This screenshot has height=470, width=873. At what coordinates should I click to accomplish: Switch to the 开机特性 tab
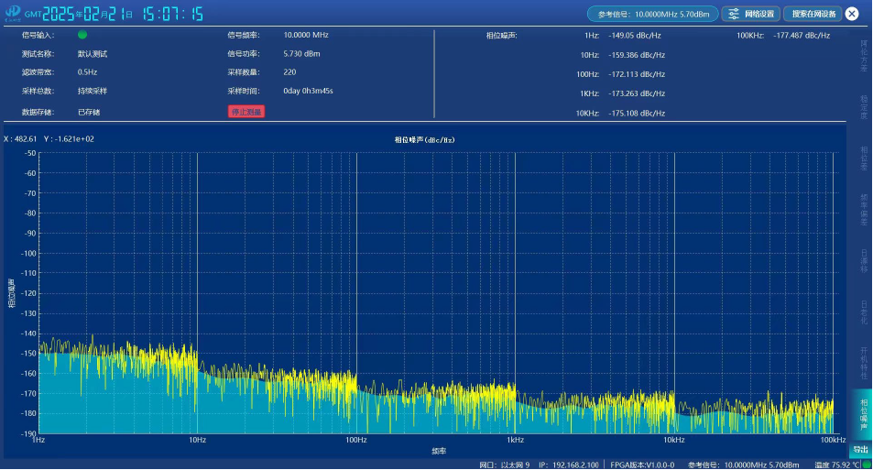pos(864,363)
